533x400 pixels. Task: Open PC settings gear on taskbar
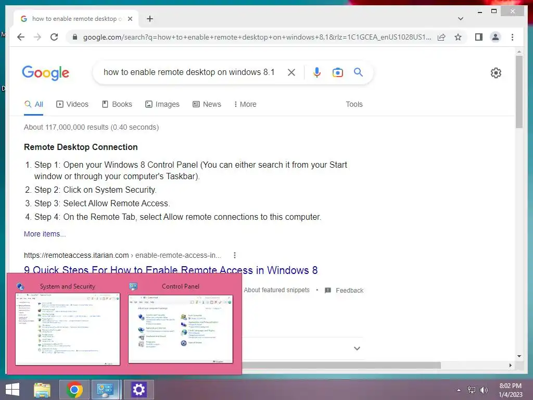[138, 390]
